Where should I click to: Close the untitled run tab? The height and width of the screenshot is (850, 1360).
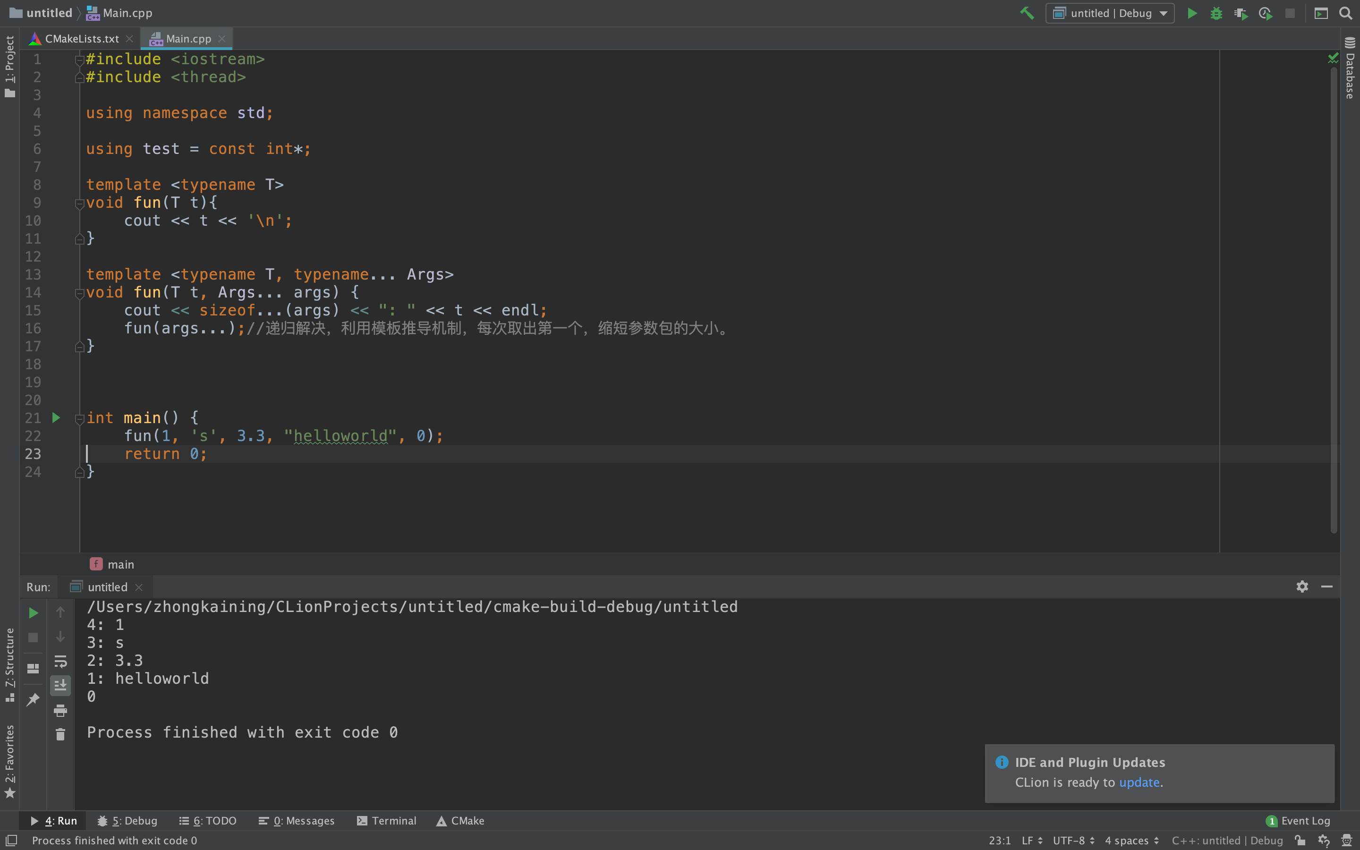[x=139, y=587]
